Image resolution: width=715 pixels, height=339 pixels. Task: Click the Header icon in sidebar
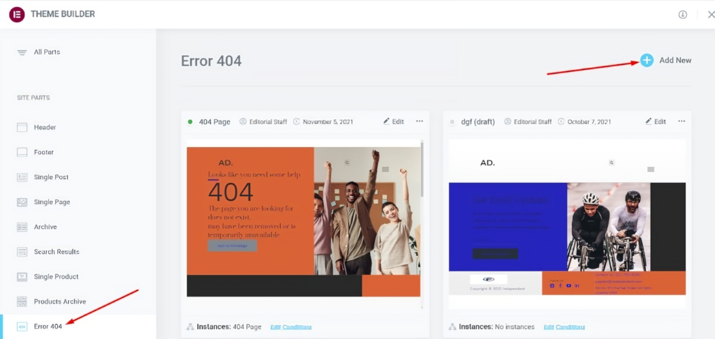[22, 127]
